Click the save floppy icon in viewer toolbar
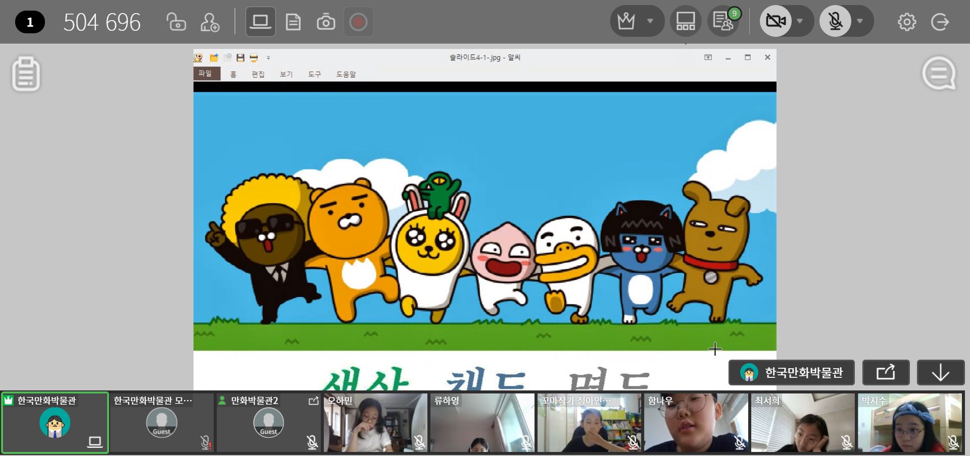Image resolution: width=970 pixels, height=456 pixels. (x=240, y=58)
